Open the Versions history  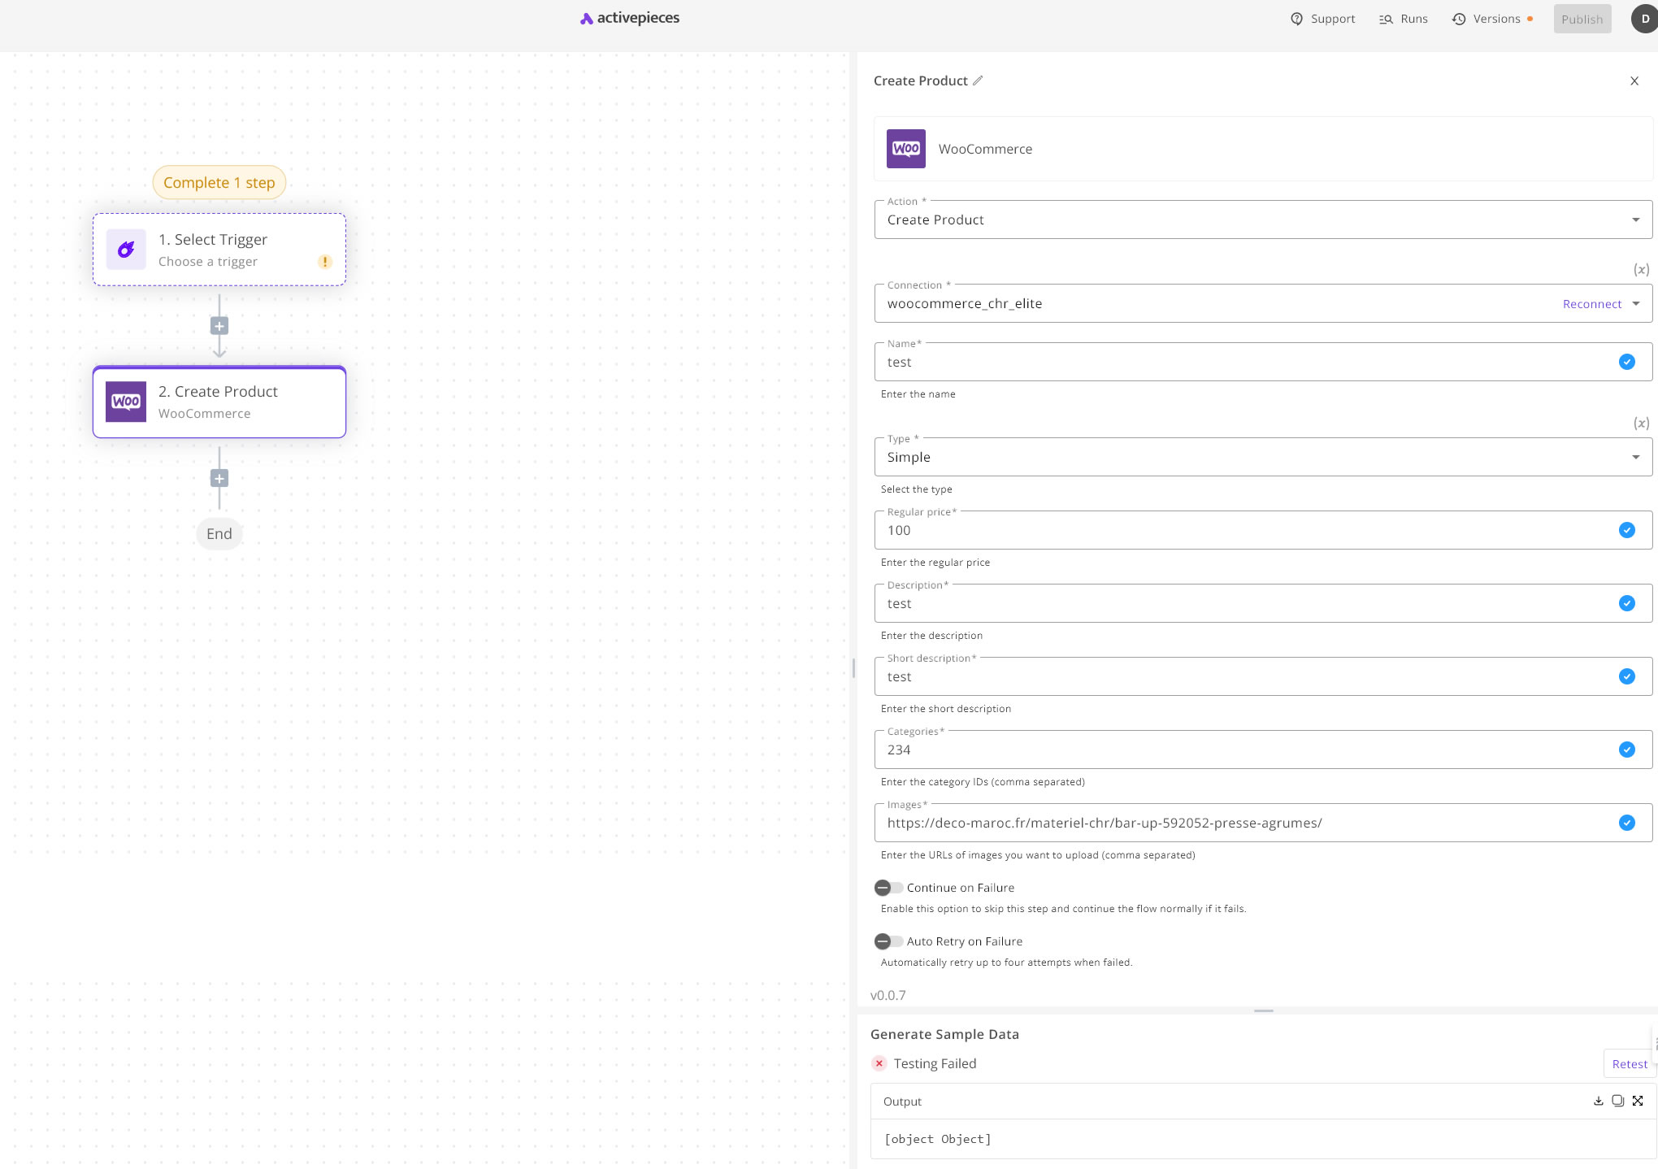pos(1486,19)
